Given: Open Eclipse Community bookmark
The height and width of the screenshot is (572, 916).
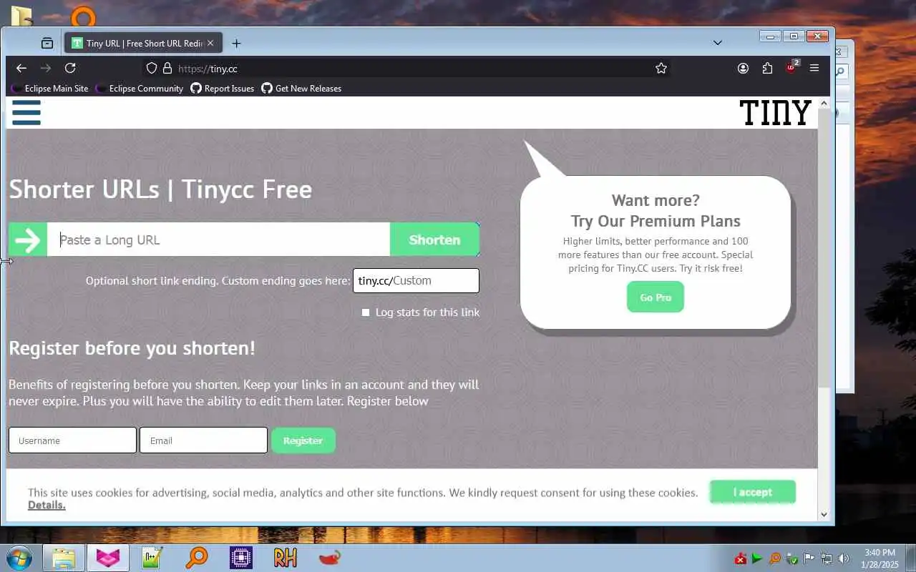Looking at the screenshot, I should [140, 89].
